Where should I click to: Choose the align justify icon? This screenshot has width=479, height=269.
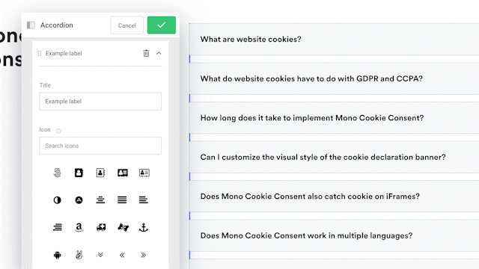pyautogui.click(x=122, y=200)
